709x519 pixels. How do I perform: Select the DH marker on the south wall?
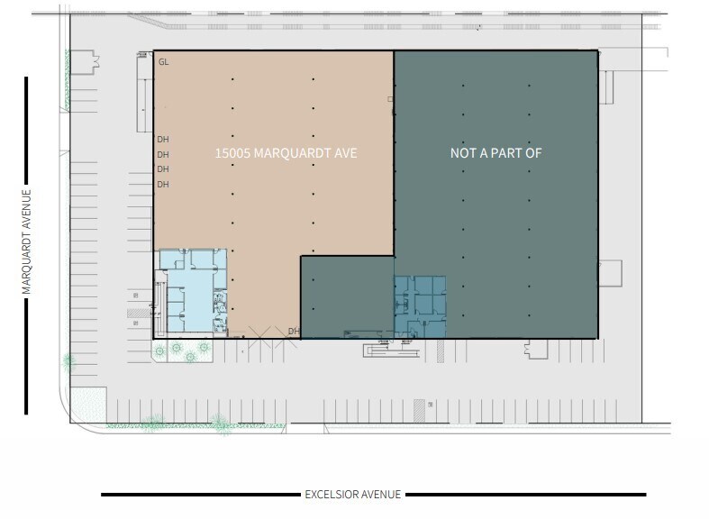[x=293, y=332]
